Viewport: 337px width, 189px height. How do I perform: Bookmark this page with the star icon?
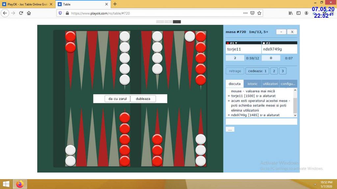pyautogui.click(x=259, y=13)
